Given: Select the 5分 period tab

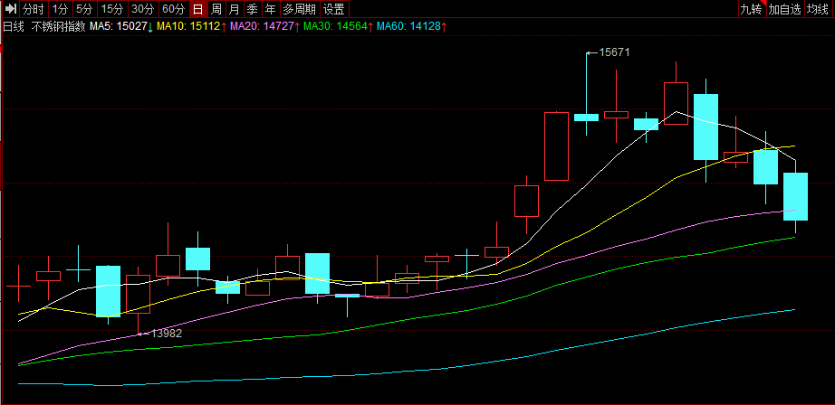Looking at the screenshot, I should pyautogui.click(x=84, y=8).
